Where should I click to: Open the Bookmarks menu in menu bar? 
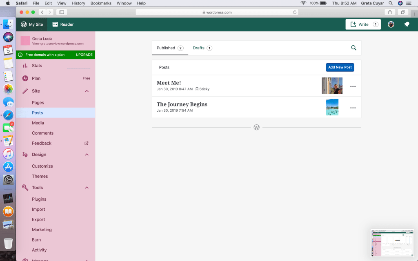(x=101, y=3)
